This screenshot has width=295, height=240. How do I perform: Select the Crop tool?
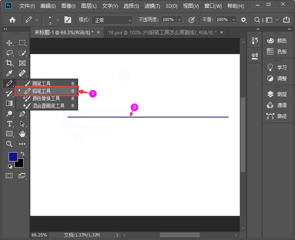pos(9,63)
